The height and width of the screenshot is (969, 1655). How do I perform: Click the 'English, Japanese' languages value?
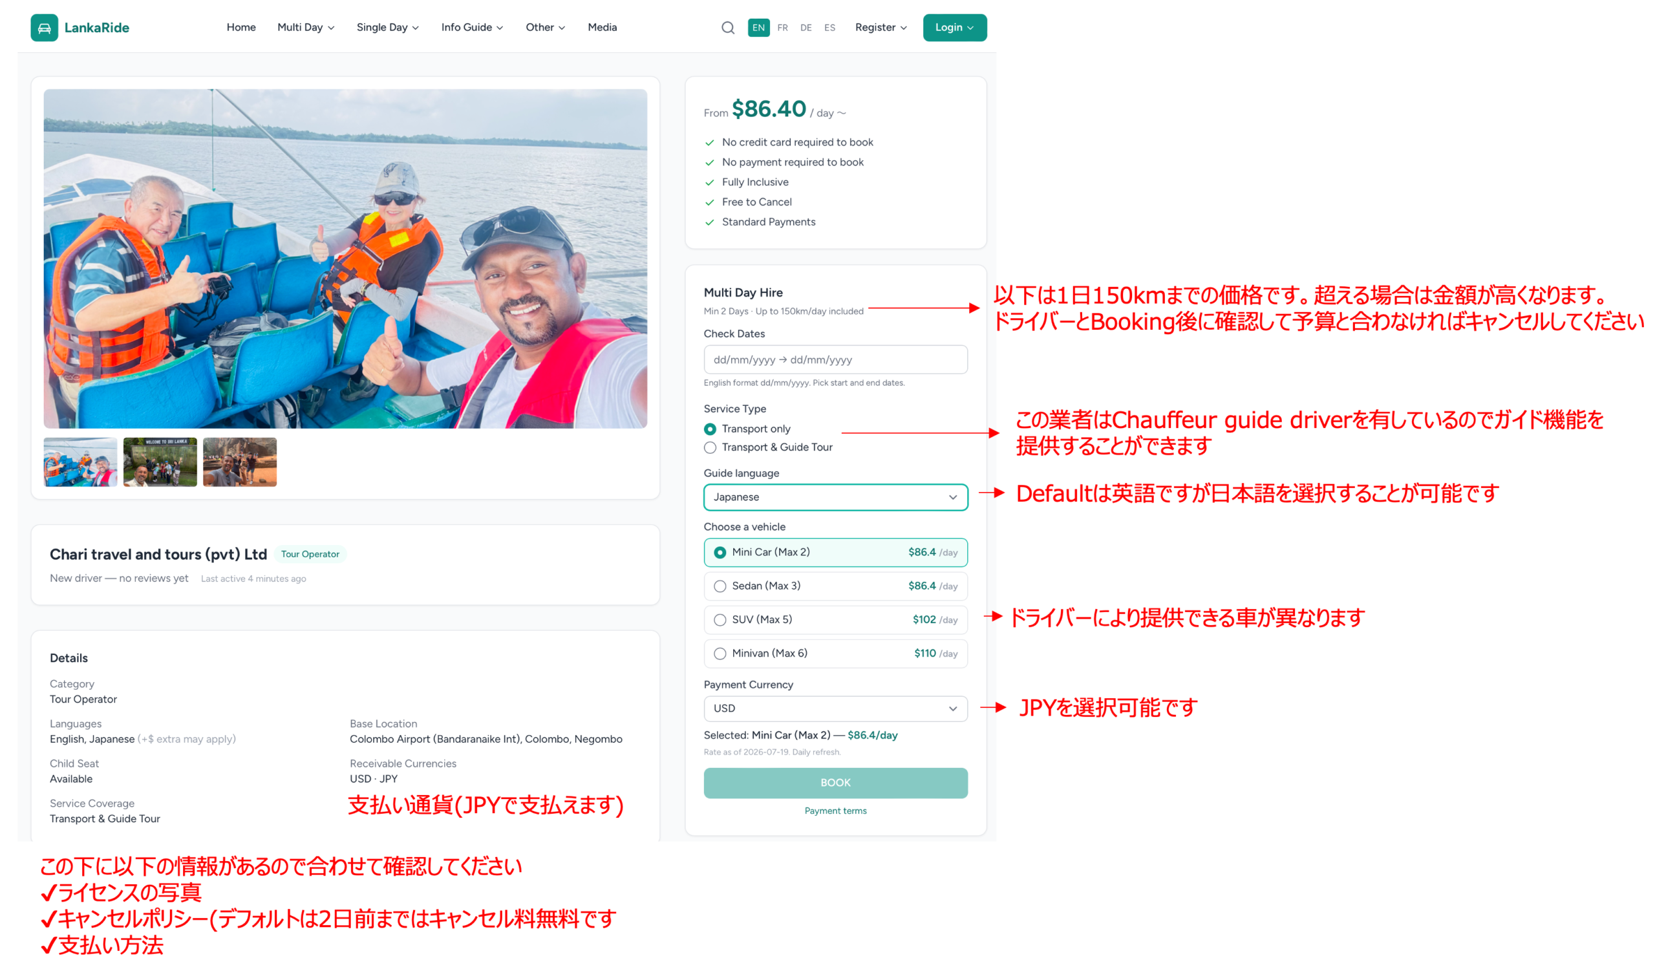[x=92, y=740]
